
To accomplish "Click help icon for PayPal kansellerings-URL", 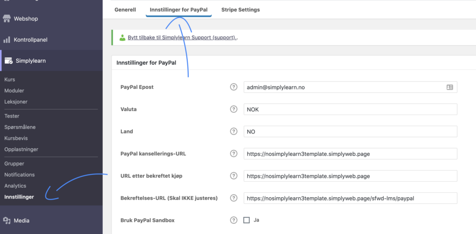I will [x=234, y=154].
